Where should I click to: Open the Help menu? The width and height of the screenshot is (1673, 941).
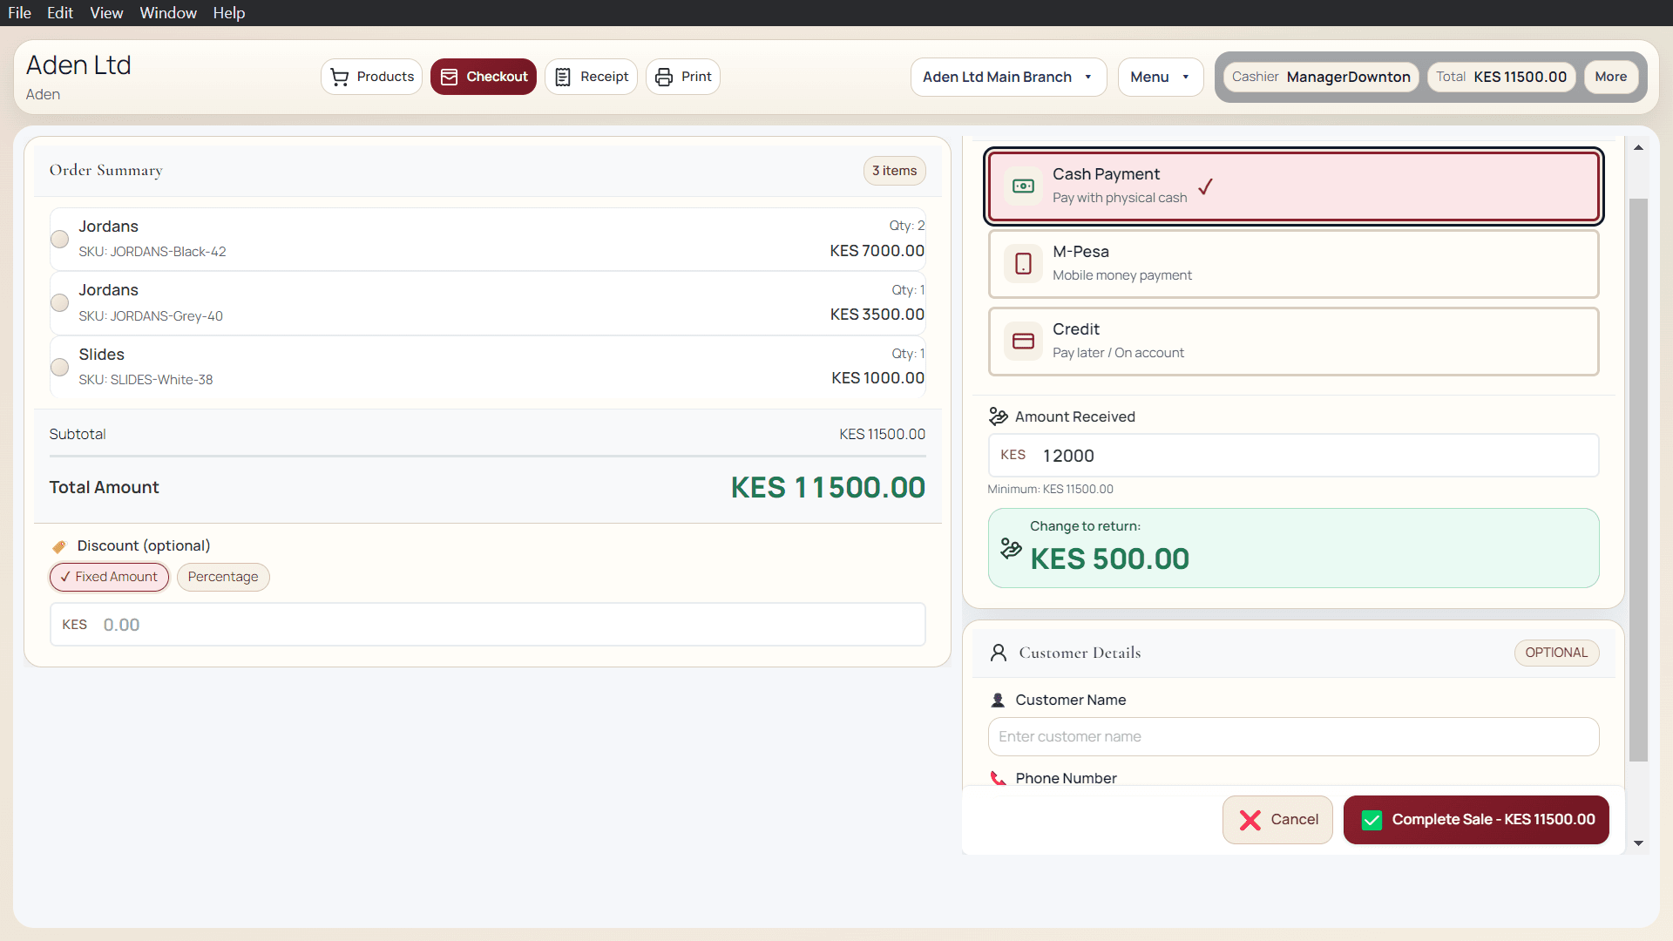point(229,13)
